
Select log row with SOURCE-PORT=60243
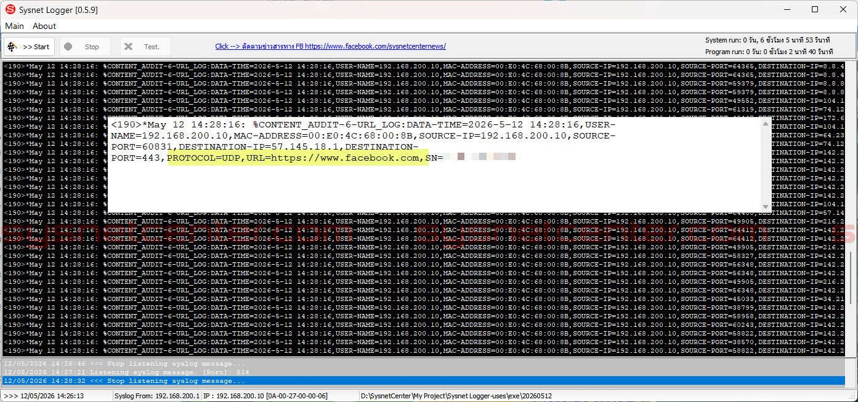tap(424, 325)
